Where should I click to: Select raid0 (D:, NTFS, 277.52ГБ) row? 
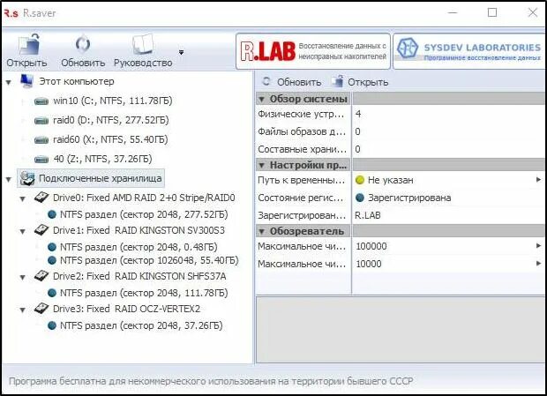[x=111, y=120]
